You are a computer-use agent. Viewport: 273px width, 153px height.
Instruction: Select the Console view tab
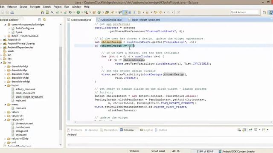127,130
